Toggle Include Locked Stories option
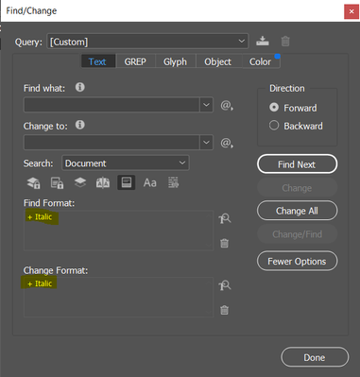The width and height of the screenshot is (360, 377). tap(57, 182)
